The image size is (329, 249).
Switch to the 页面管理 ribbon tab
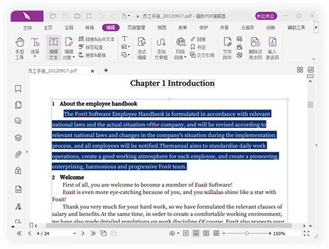(x=136, y=28)
